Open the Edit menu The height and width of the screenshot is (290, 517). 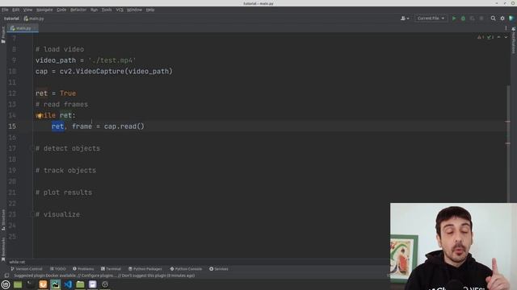pyautogui.click(x=15, y=10)
